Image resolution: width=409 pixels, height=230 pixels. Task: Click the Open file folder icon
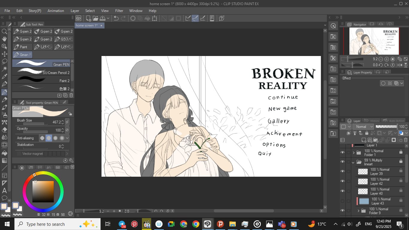(96, 18)
